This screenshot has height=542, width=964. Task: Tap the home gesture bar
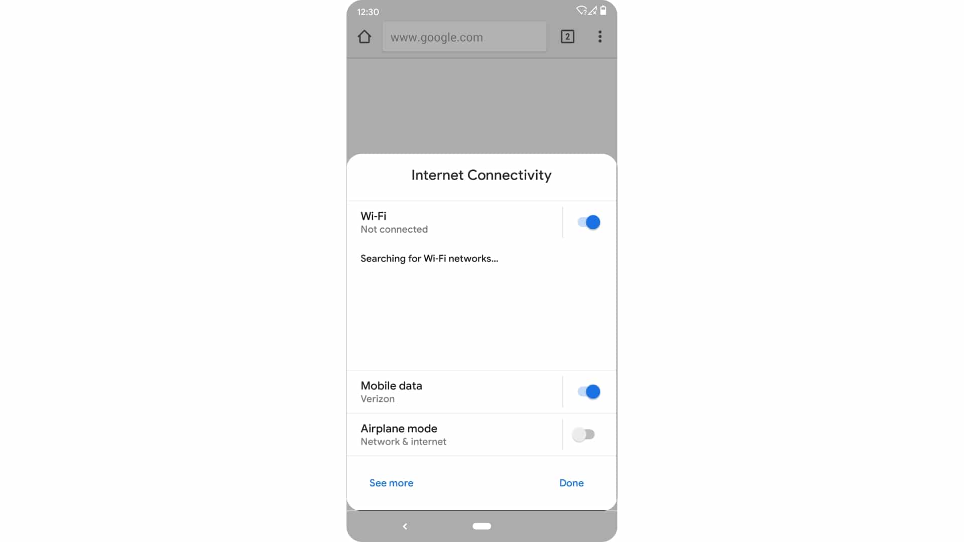tap(481, 525)
